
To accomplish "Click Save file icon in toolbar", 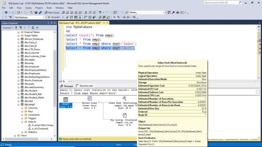I will 36,13.
